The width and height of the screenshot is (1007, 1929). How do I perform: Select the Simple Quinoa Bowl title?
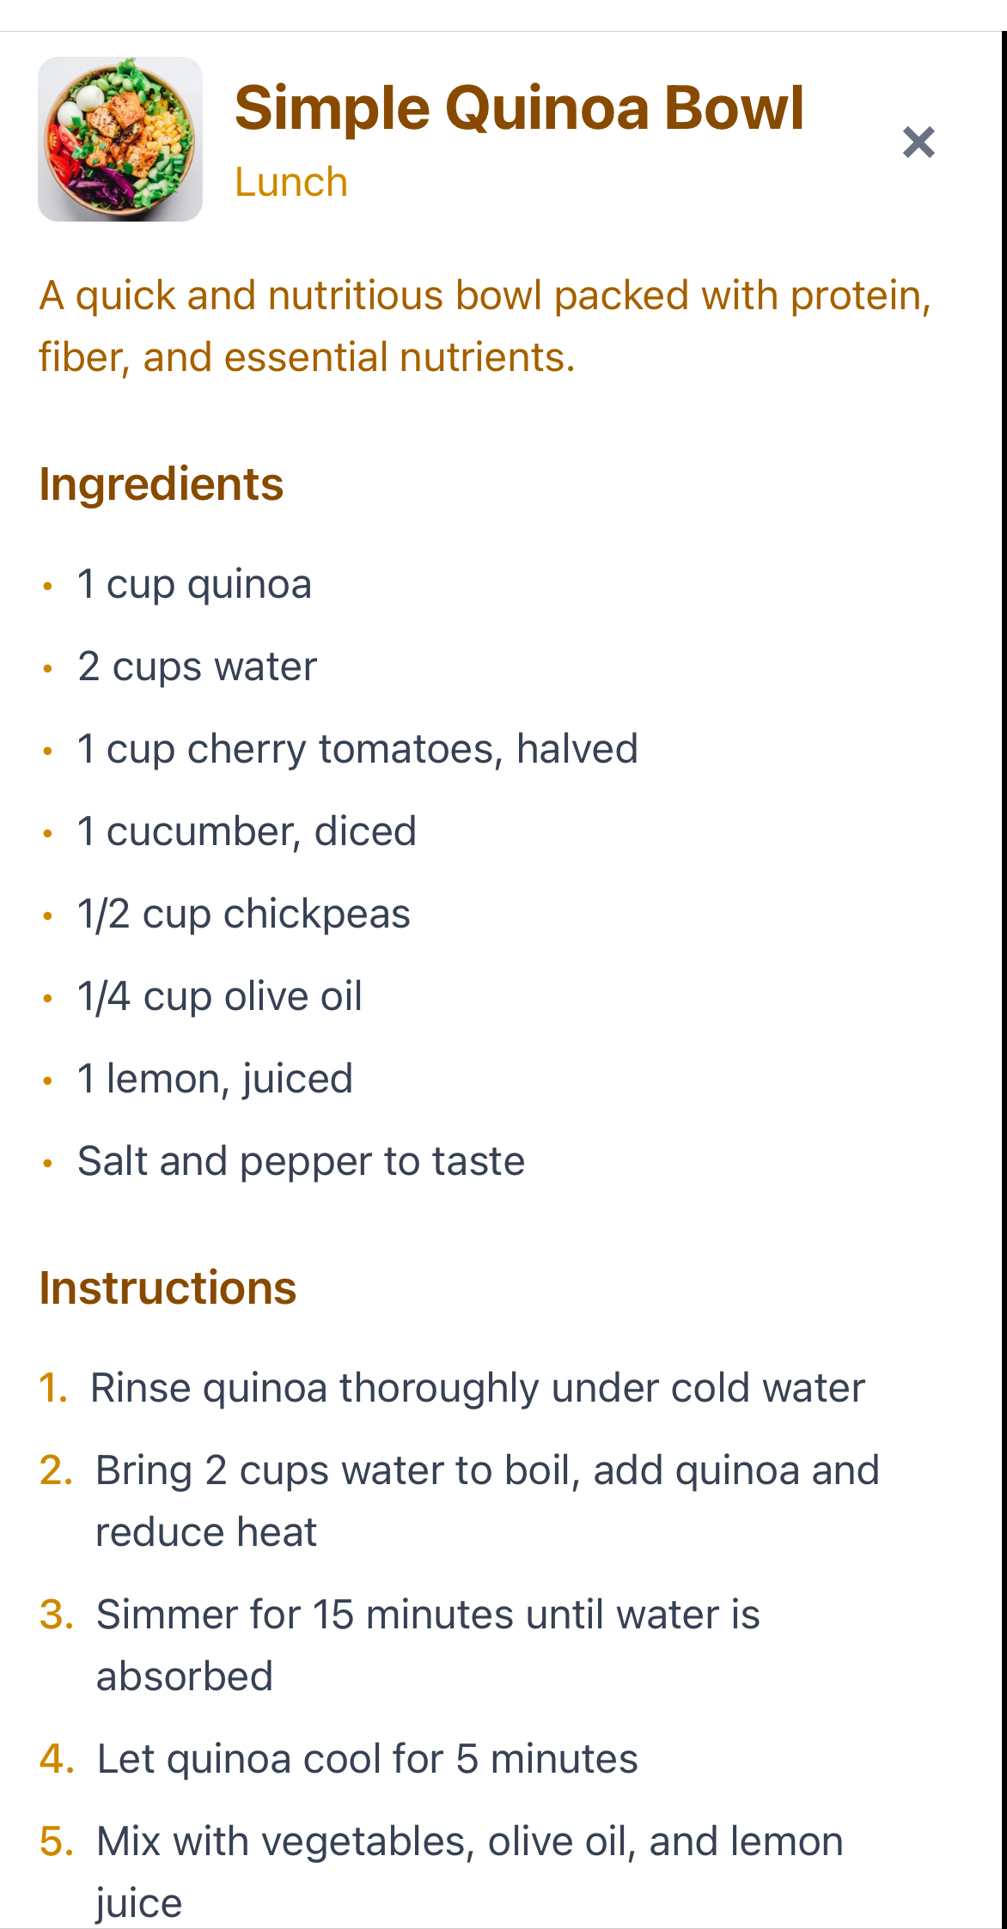(x=519, y=108)
